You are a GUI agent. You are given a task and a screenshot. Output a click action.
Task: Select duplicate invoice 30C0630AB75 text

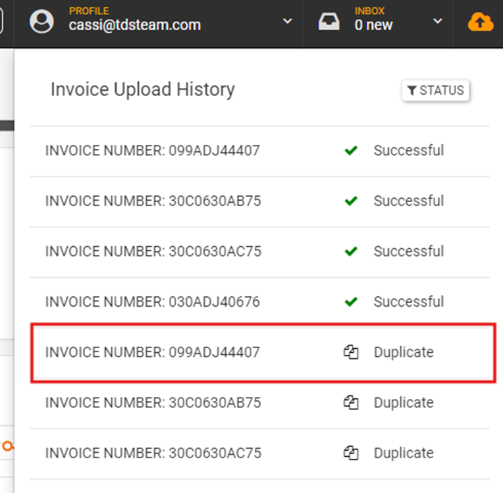[x=153, y=403]
